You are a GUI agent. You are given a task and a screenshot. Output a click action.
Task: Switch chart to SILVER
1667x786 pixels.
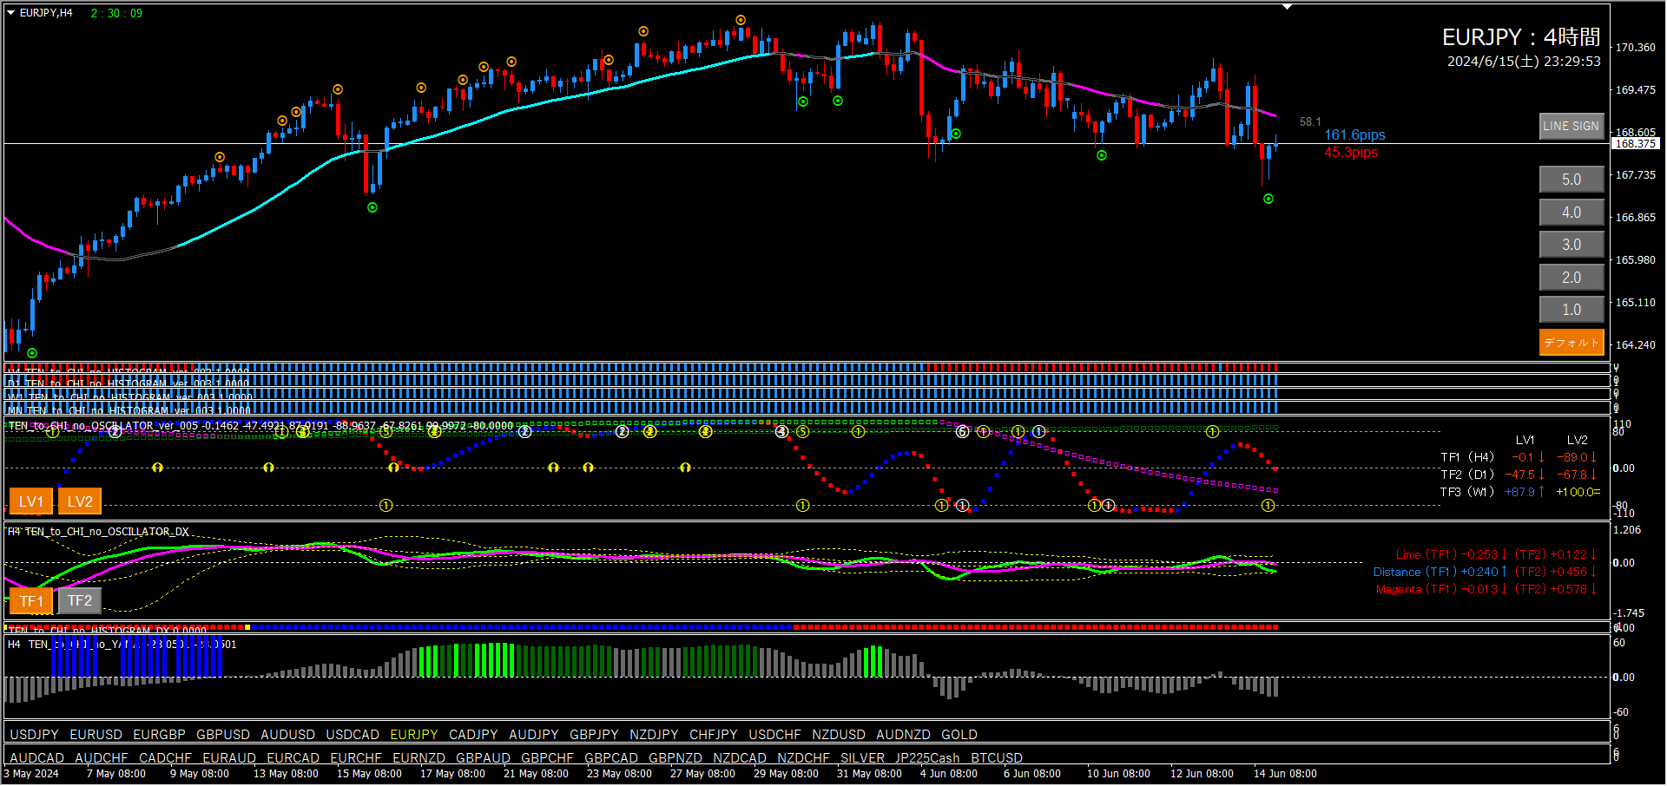(x=862, y=758)
